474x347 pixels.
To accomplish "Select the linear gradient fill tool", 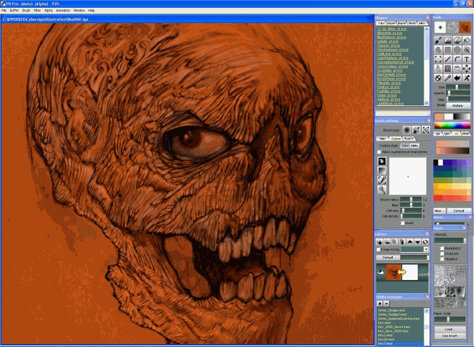I will coord(448,40).
